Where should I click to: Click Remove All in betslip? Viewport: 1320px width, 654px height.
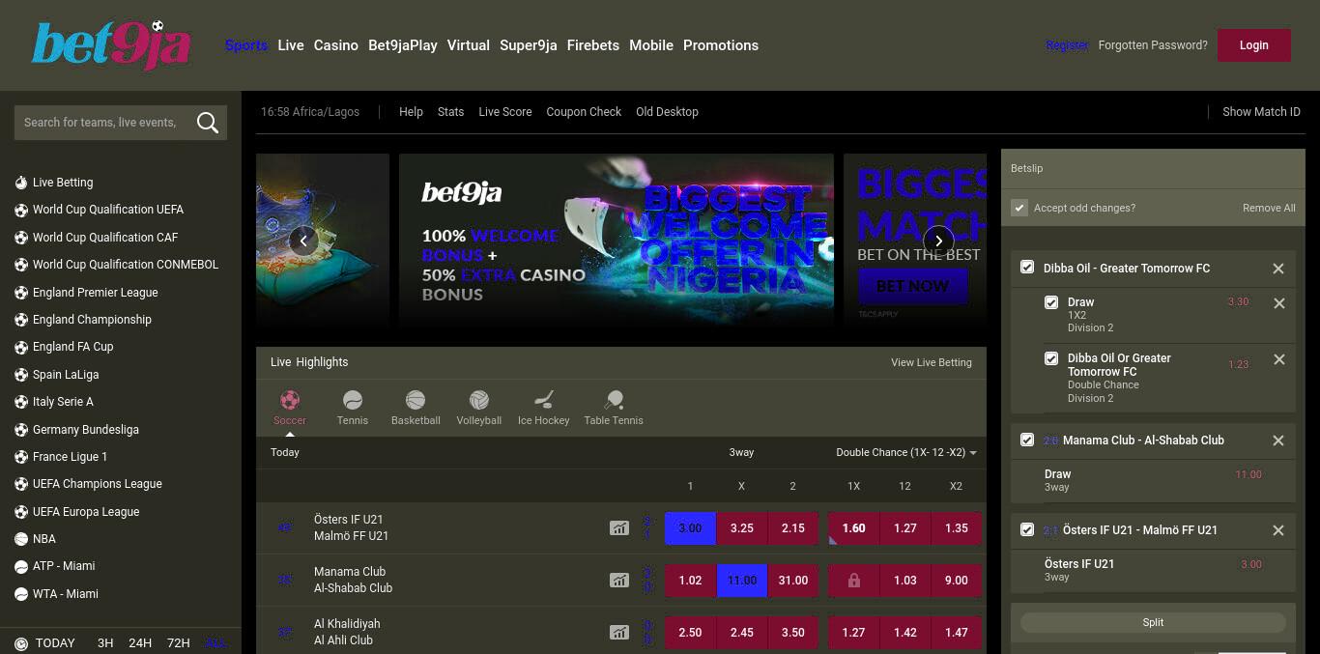point(1269,208)
